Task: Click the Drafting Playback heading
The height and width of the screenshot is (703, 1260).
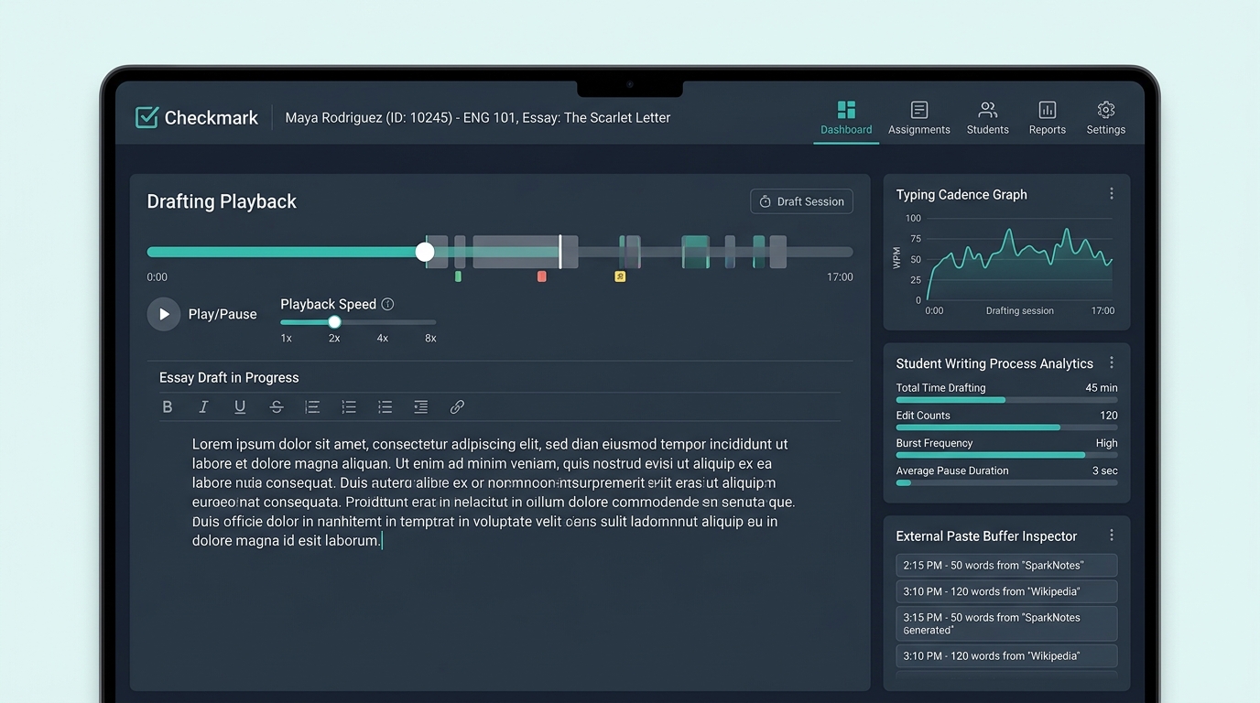Action: click(222, 201)
